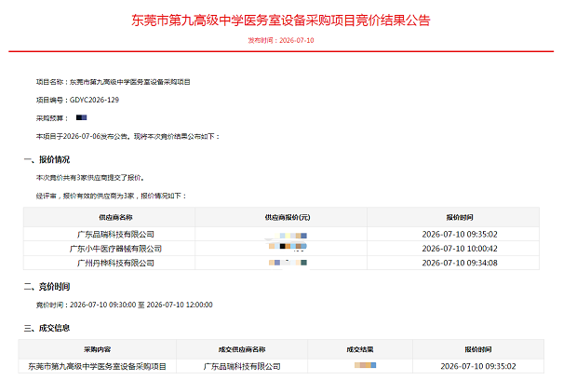This screenshot has height=380, width=563.
Task: Click the 供应商报价(元) column header
Action: [x=288, y=217]
